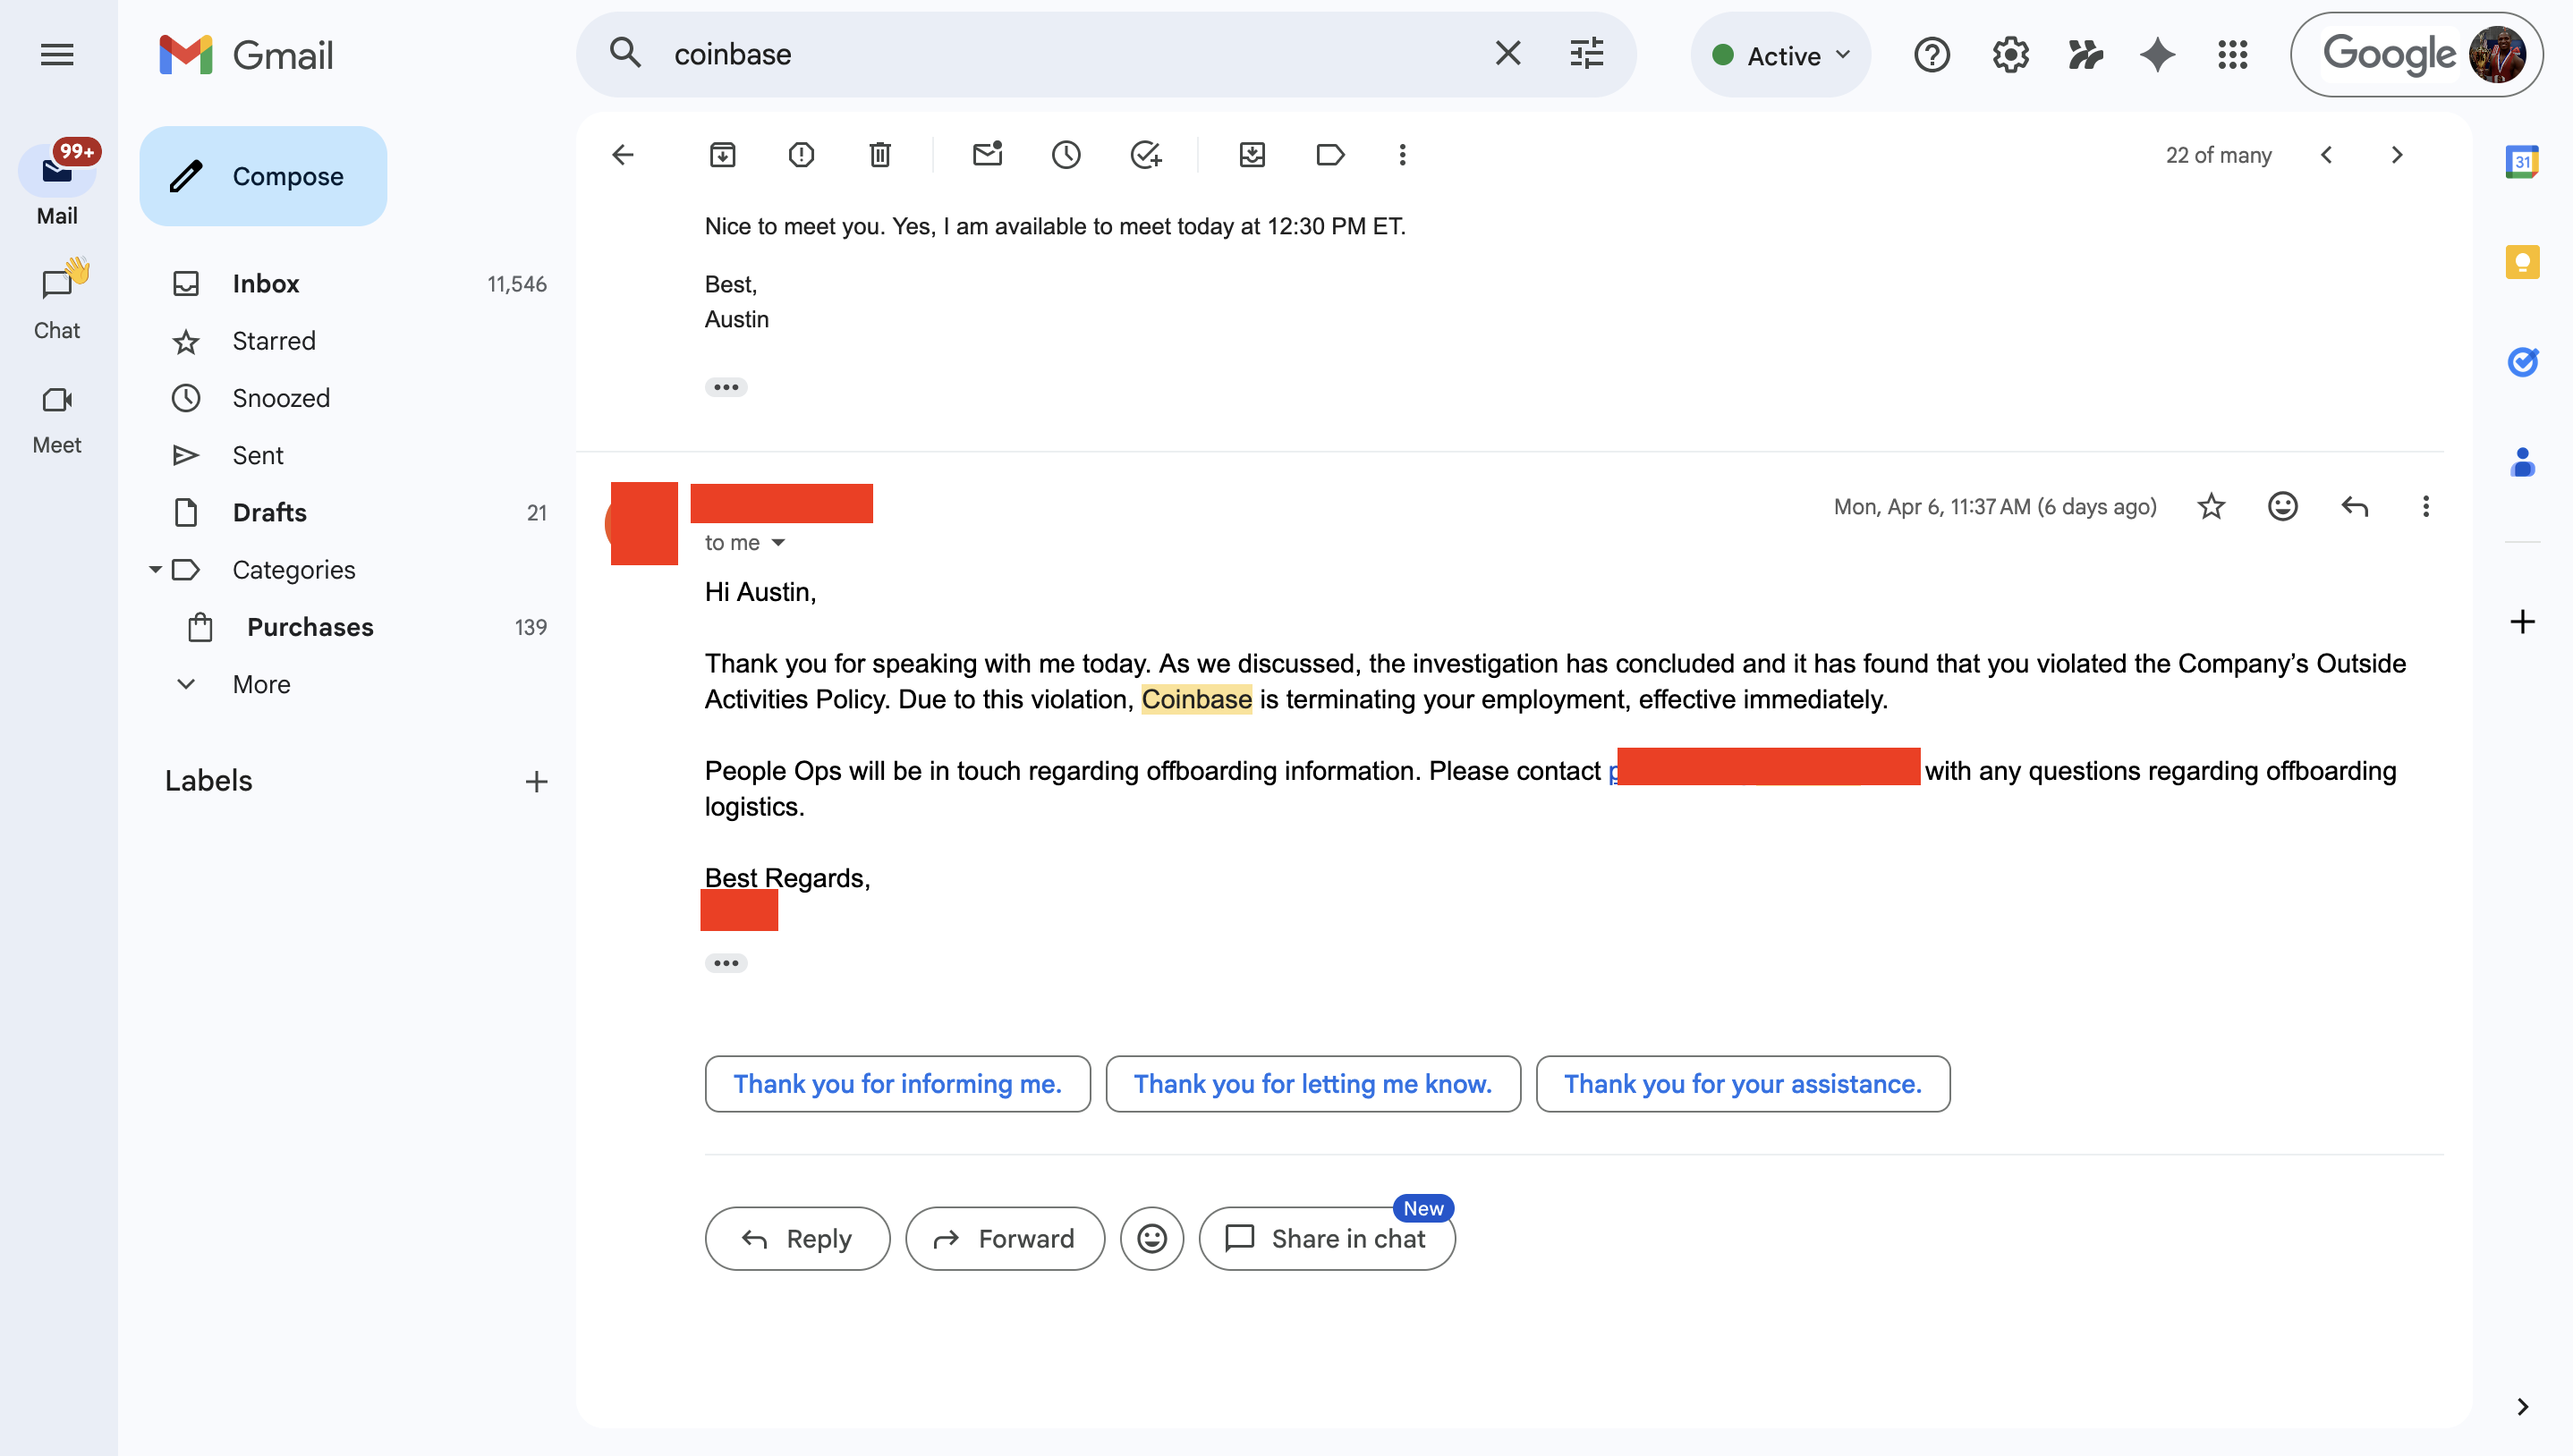Select the smart reply Thank you for informing me
This screenshot has height=1456, width=2573.
(x=897, y=1083)
